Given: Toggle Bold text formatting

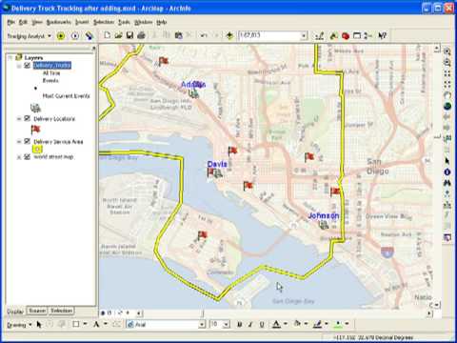Looking at the screenshot, I should point(240,324).
